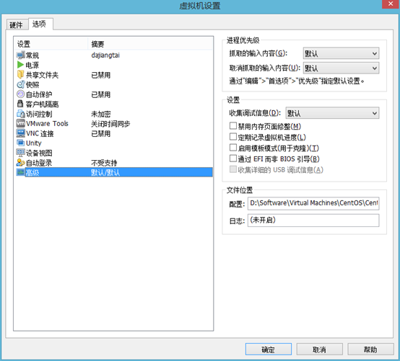Select the 自动保护 row label

tap(39, 94)
